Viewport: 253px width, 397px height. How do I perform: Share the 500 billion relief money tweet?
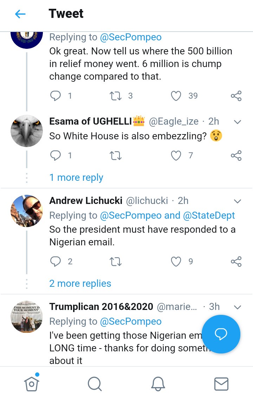tap(236, 96)
